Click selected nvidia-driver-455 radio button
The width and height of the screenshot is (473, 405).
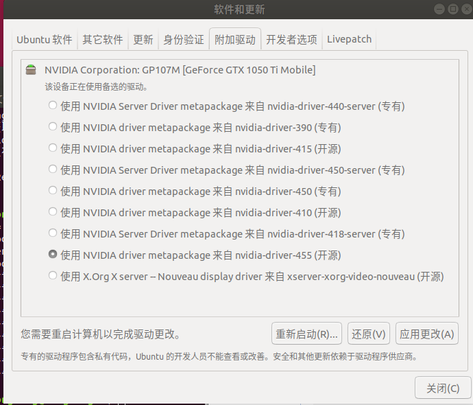53,254
